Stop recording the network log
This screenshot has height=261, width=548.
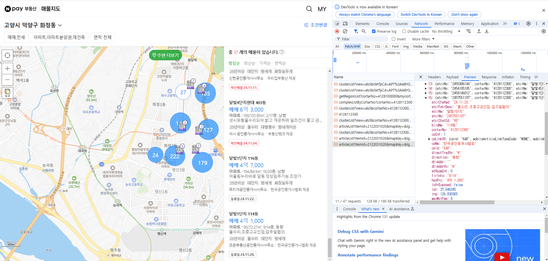click(x=337, y=31)
